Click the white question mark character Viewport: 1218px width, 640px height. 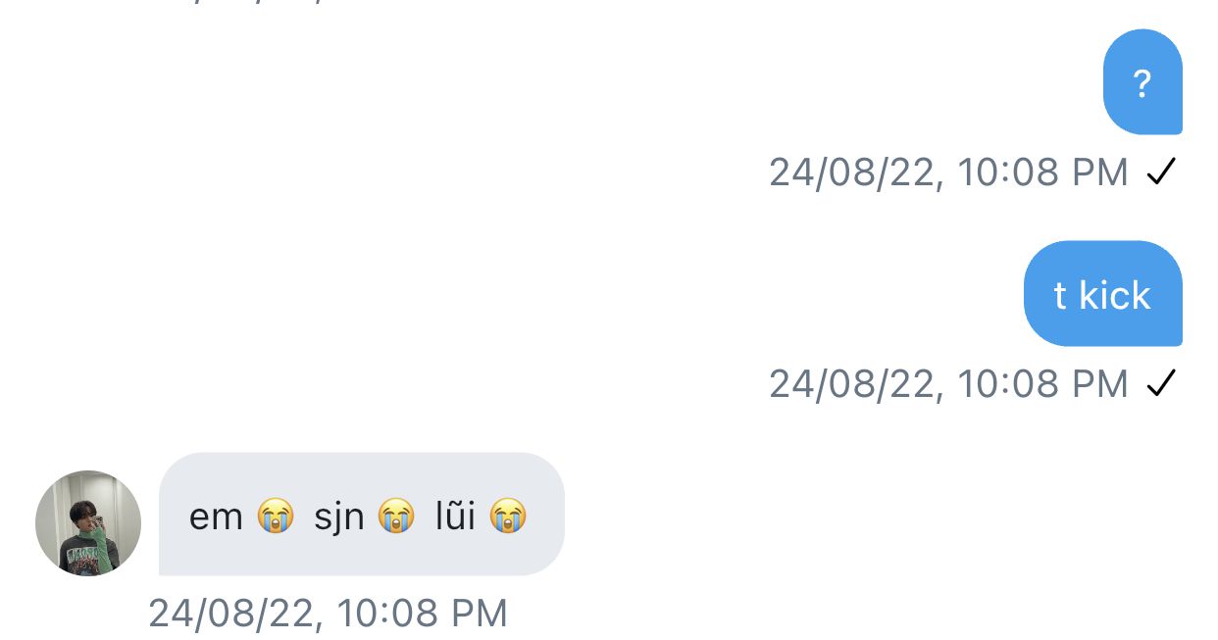click(x=1142, y=84)
